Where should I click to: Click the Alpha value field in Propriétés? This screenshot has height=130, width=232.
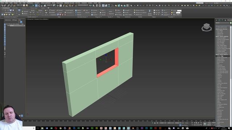tap(178, 14)
